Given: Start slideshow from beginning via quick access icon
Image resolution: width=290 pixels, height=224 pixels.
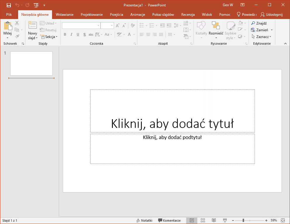Looking at the screenshot, I should [x=36, y=5].
